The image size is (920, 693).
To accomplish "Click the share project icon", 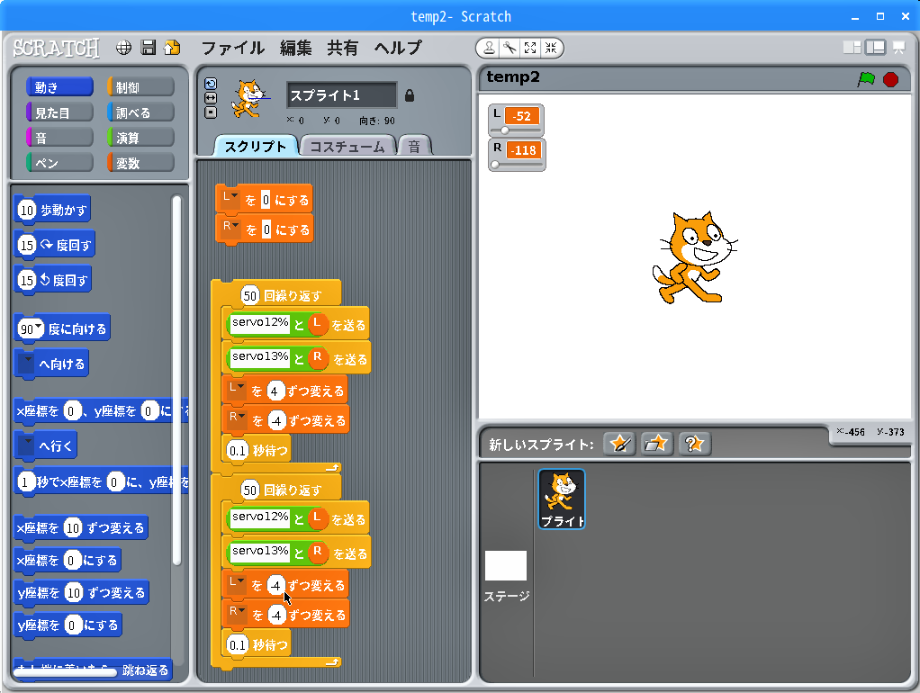I will click(172, 48).
